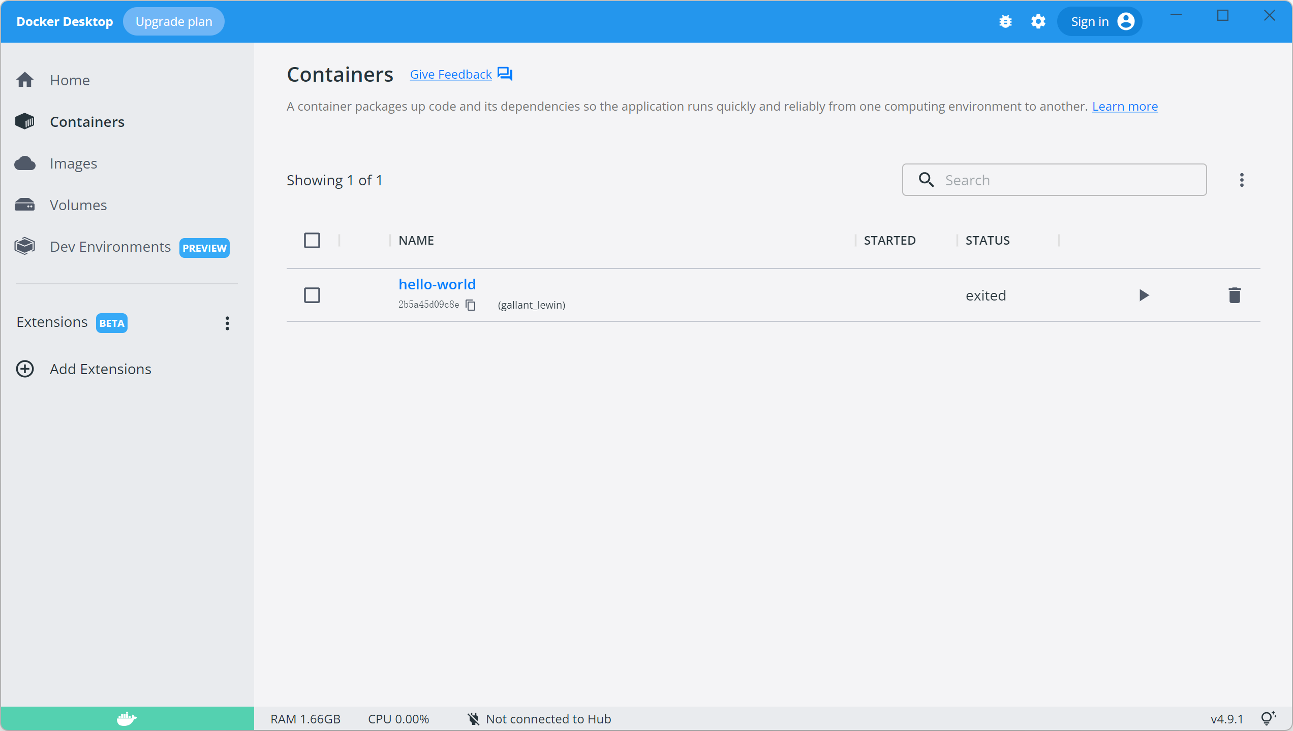Open Volumes in the sidebar
The height and width of the screenshot is (731, 1293).
127,205
